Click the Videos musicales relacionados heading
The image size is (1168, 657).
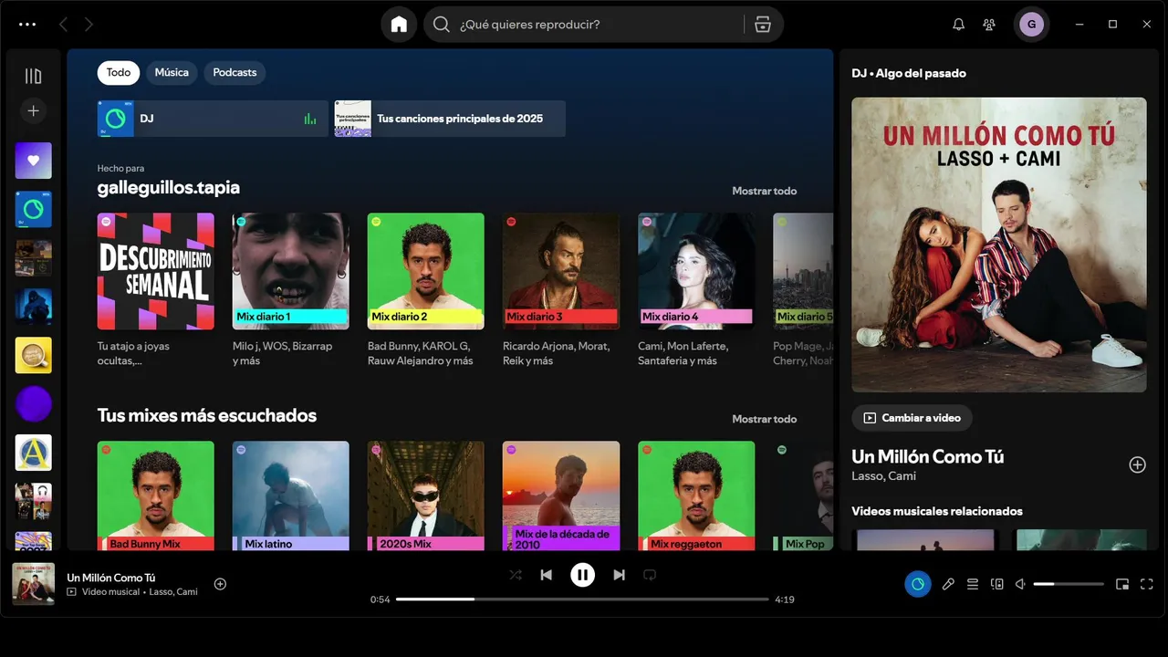(937, 511)
